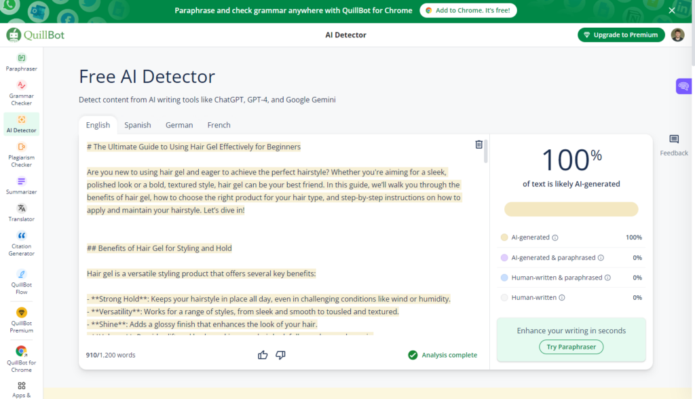Click the page vertical scrollbar
Image resolution: width=695 pixels, height=399 pixels.
point(693,33)
